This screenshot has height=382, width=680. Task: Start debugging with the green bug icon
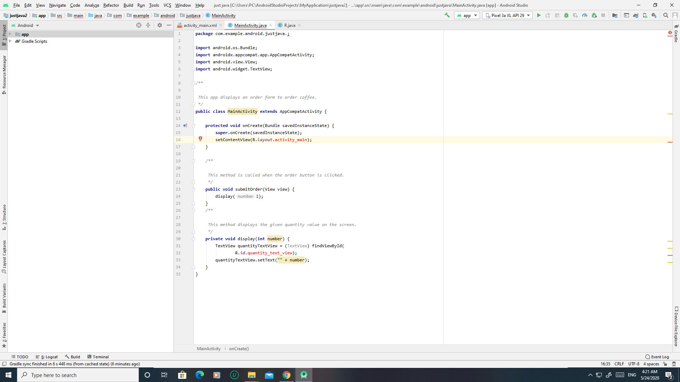pyautogui.click(x=566, y=15)
